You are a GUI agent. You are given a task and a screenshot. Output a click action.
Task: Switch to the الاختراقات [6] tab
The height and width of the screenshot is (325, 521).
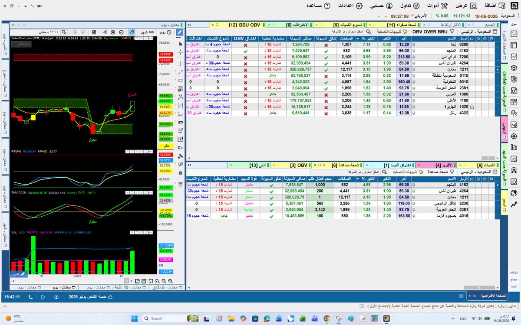pyautogui.click(x=290, y=25)
